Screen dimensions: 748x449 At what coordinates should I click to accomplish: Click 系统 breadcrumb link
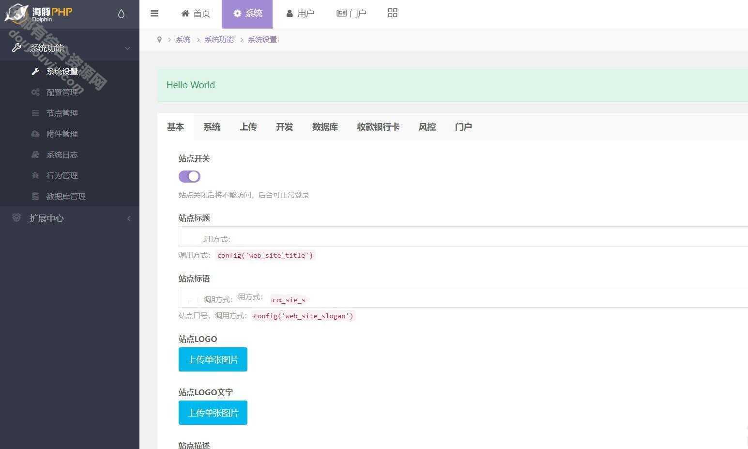coord(183,40)
